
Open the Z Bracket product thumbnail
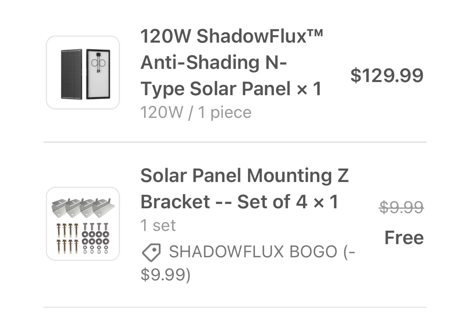(x=83, y=223)
